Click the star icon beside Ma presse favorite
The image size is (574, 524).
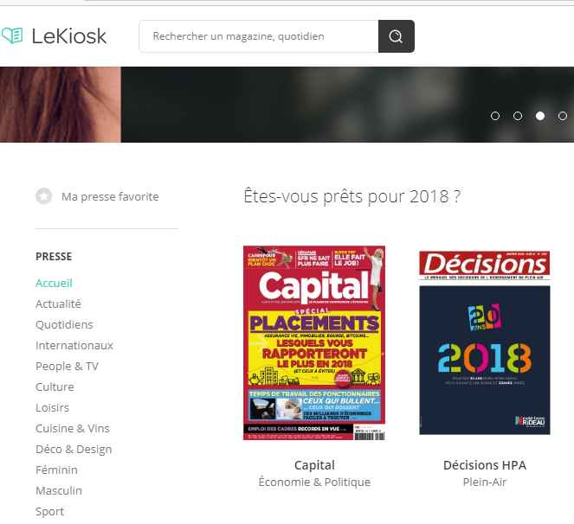pos(43,196)
